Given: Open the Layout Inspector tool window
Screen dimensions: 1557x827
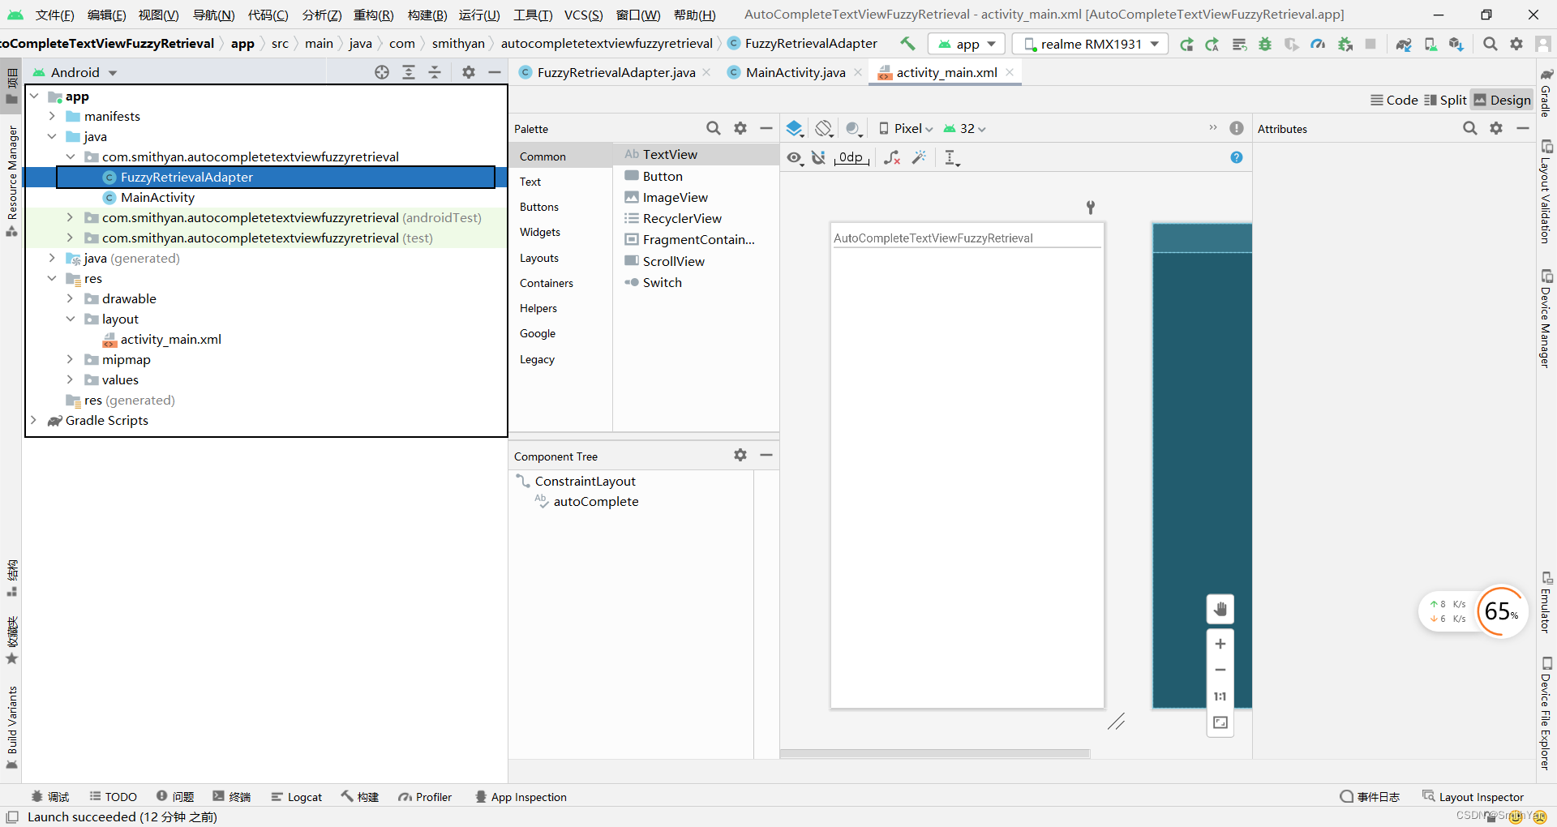Looking at the screenshot, I should pos(1473,797).
